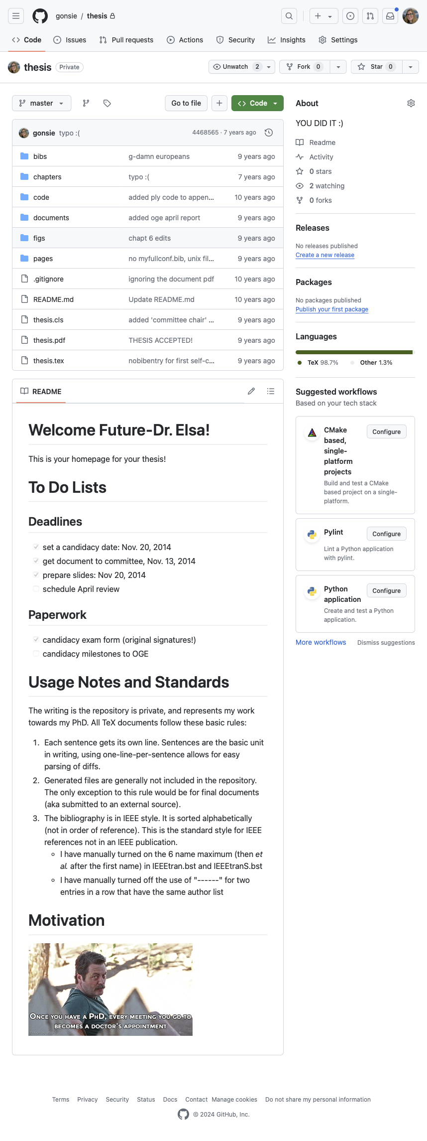This screenshot has height=1141, width=427.
Task: View tags using the tag icon
Action: pyautogui.click(x=107, y=103)
